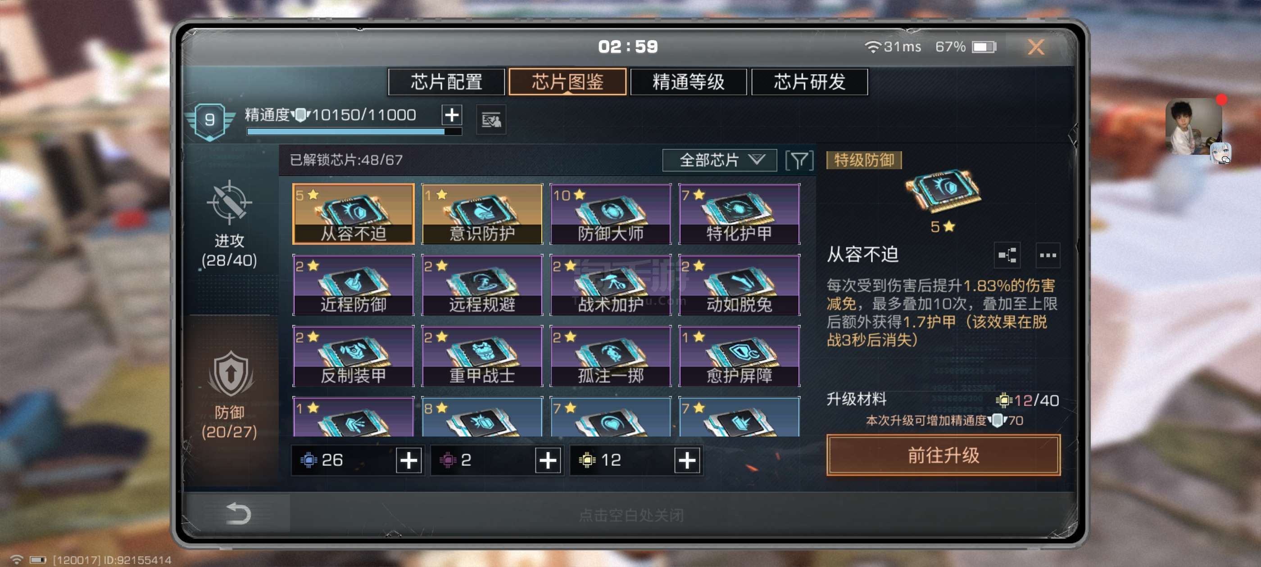
Task: Close the chip panel with X
Action: pos(1036,47)
